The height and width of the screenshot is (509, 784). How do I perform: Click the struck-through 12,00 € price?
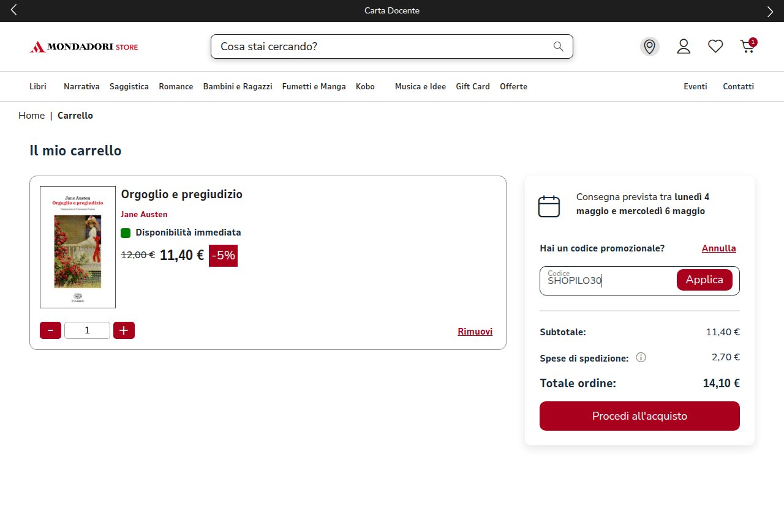[138, 255]
